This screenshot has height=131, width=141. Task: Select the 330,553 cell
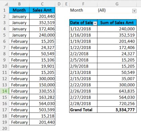[x=42, y=91]
